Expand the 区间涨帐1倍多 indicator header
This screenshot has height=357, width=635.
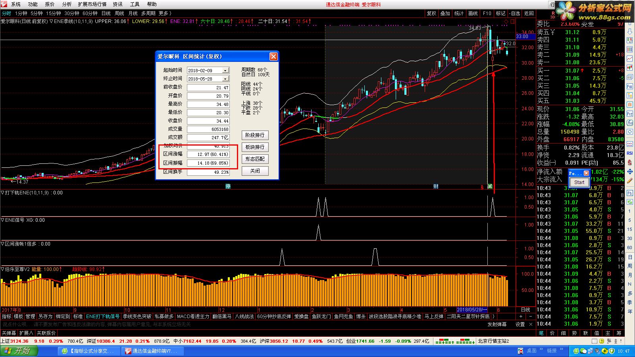tap(2, 244)
